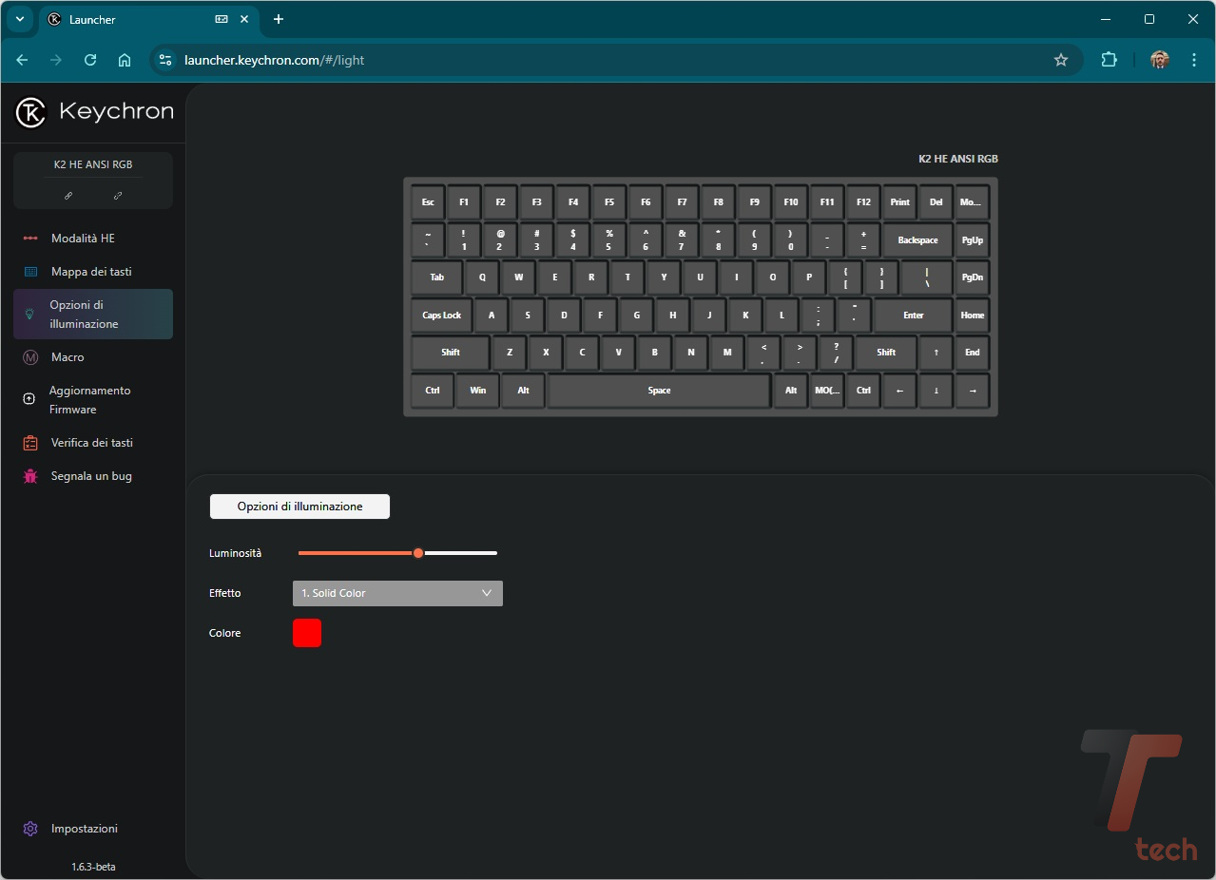Open Mappa dei tasti keyboard icon
This screenshot has width=1216, height=880.
coord(30,272)
